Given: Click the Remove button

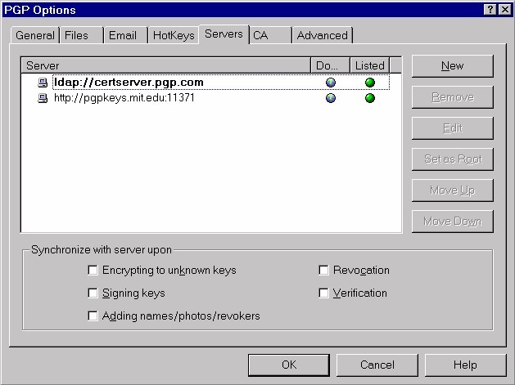Looking at the screenshot, I should [452, 97].
